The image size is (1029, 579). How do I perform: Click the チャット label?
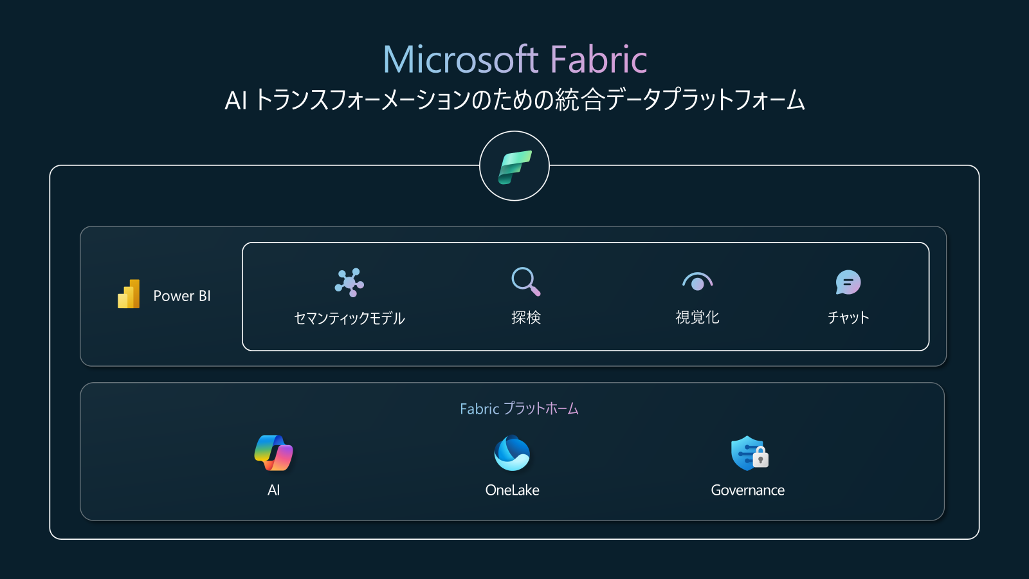pos(848,317)
